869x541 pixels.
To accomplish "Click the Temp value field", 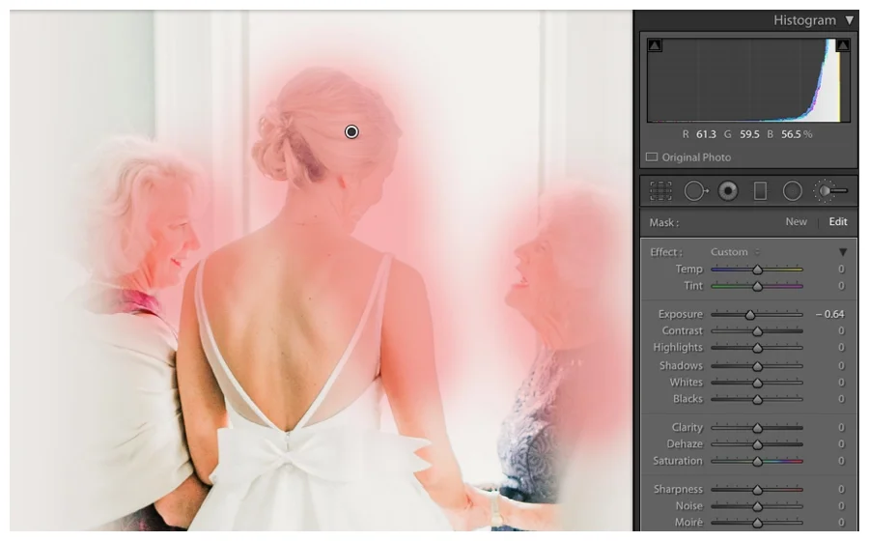I will (841, 269).
